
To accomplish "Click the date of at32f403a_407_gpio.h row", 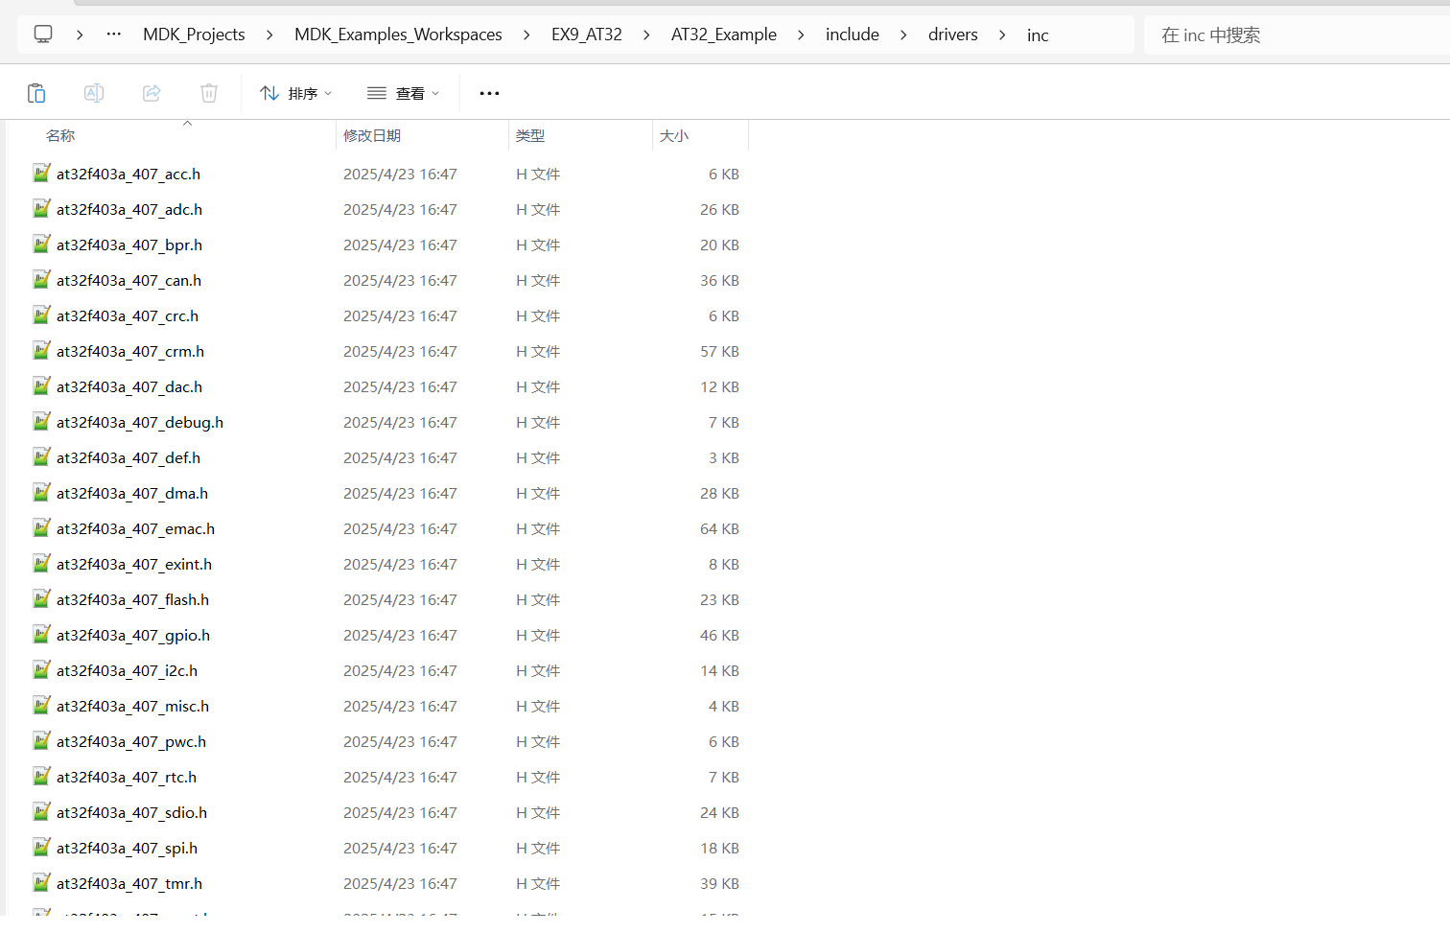I will (400, 635).
